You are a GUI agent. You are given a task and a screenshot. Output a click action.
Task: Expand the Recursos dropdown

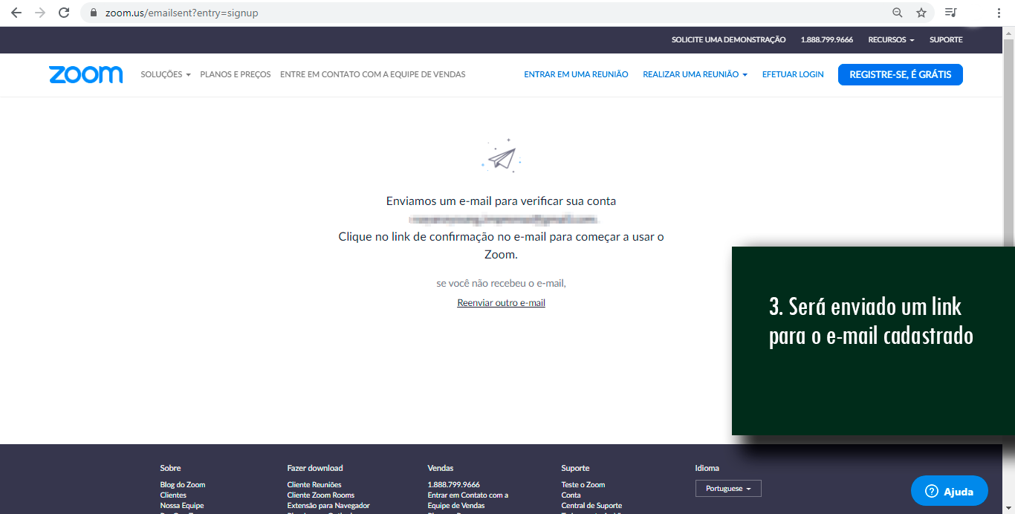tap(891, 40)
